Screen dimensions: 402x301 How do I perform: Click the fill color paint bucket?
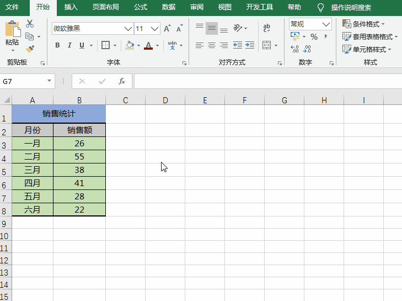[x=130, y=45]
